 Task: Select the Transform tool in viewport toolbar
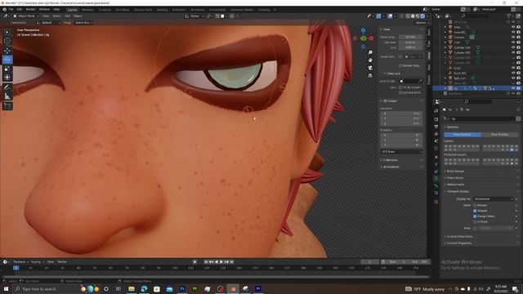[x=7, y=78]
